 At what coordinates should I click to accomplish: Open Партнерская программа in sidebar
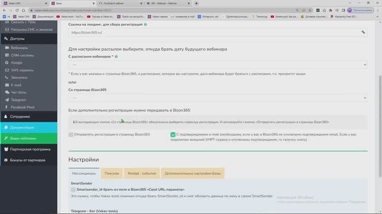pos(29,149)
